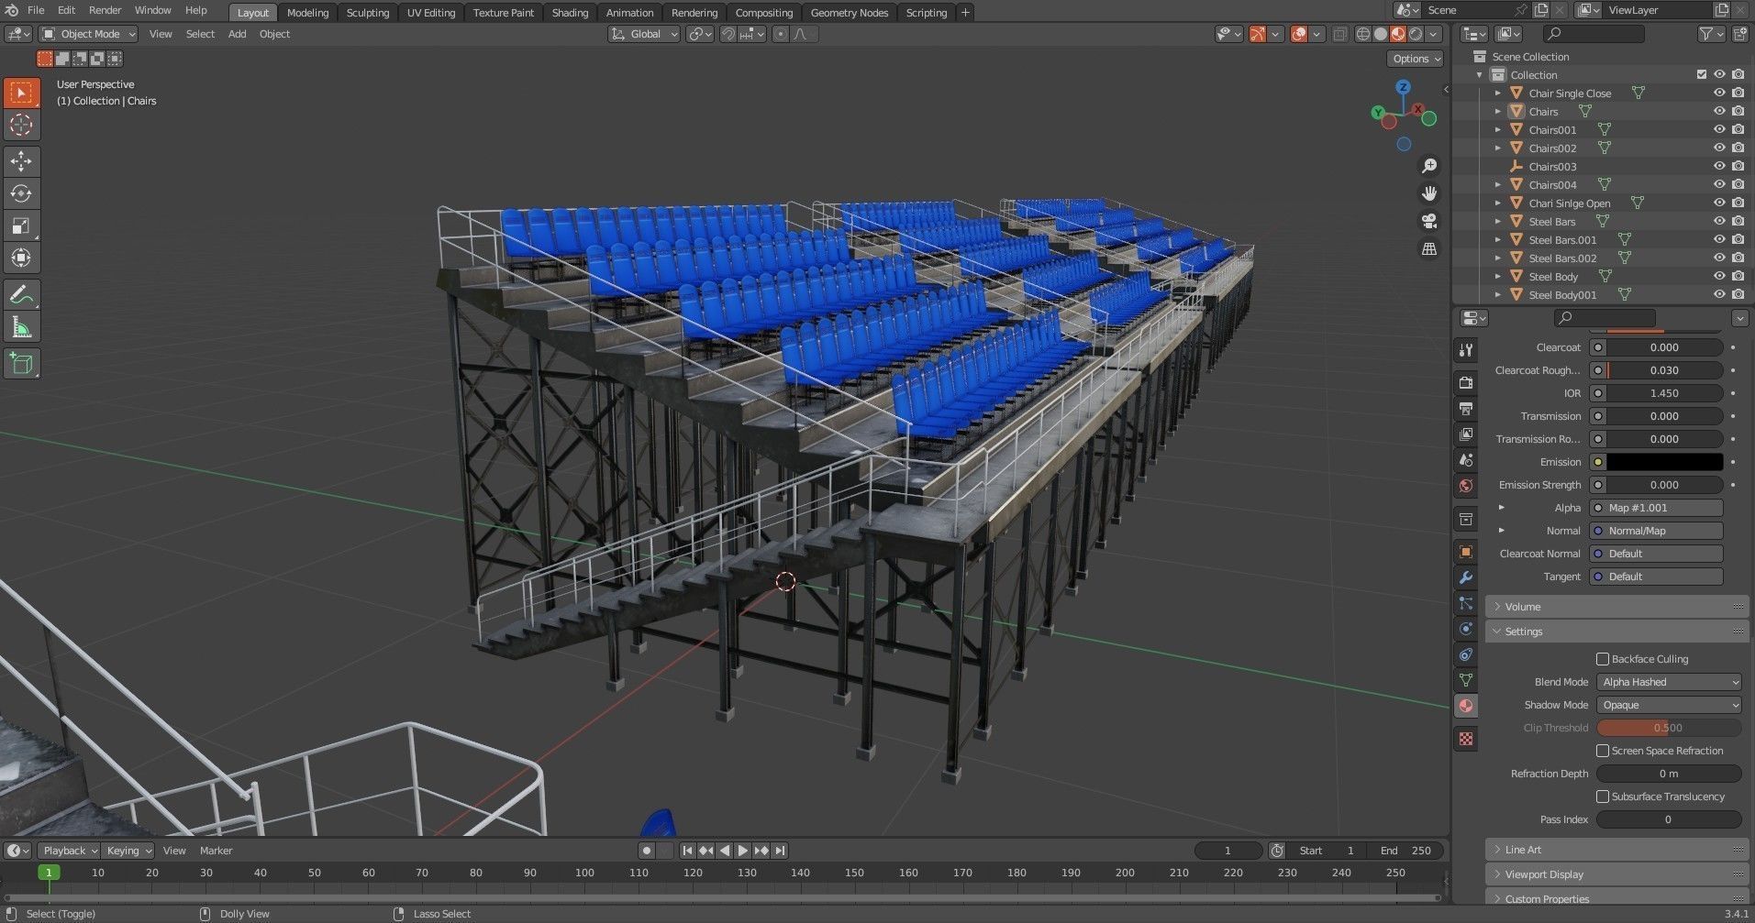Screen dimensions: 1755x923
Task: Hide Chair Single Close in viewport
Action: [1719, 93]
